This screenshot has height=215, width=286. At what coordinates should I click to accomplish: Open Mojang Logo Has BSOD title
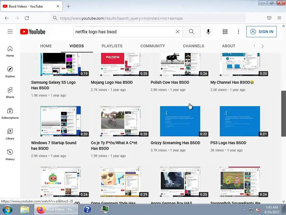click(112, 82)
